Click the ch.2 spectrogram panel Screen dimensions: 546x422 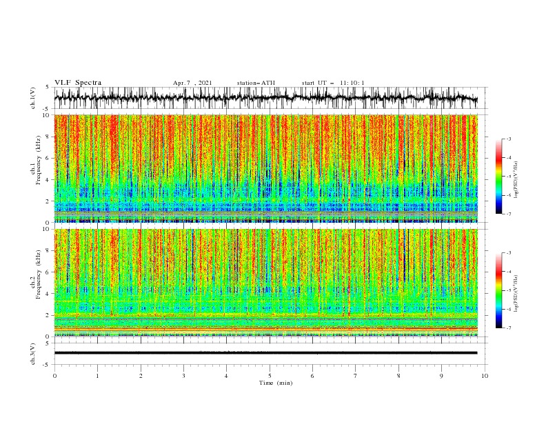[265, 283]
